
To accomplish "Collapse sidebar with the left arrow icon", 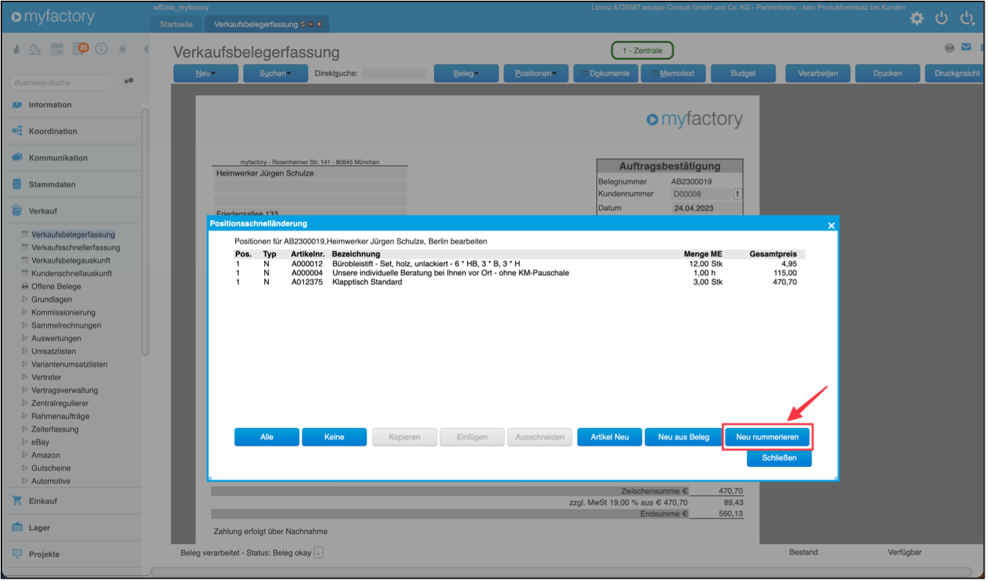I will point(145,49).
